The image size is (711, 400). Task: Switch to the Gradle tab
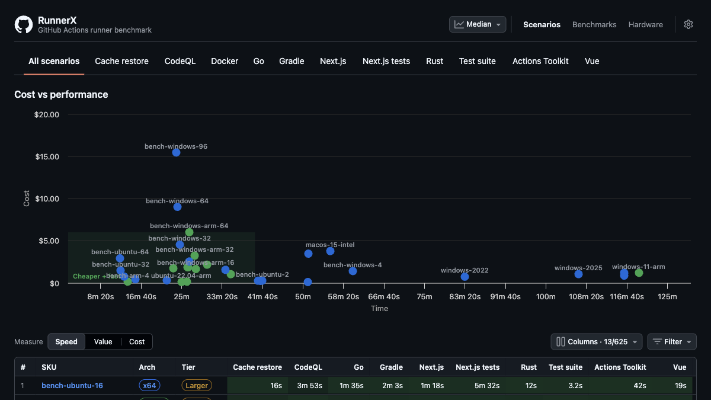click(292, 61)
